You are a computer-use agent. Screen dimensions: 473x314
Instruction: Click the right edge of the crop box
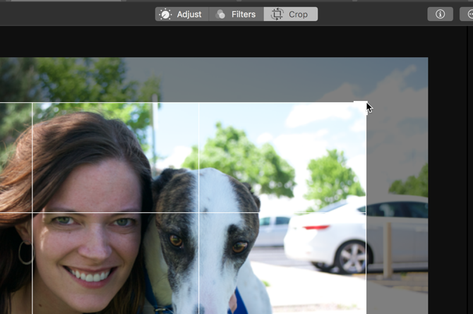click(366, 212)
